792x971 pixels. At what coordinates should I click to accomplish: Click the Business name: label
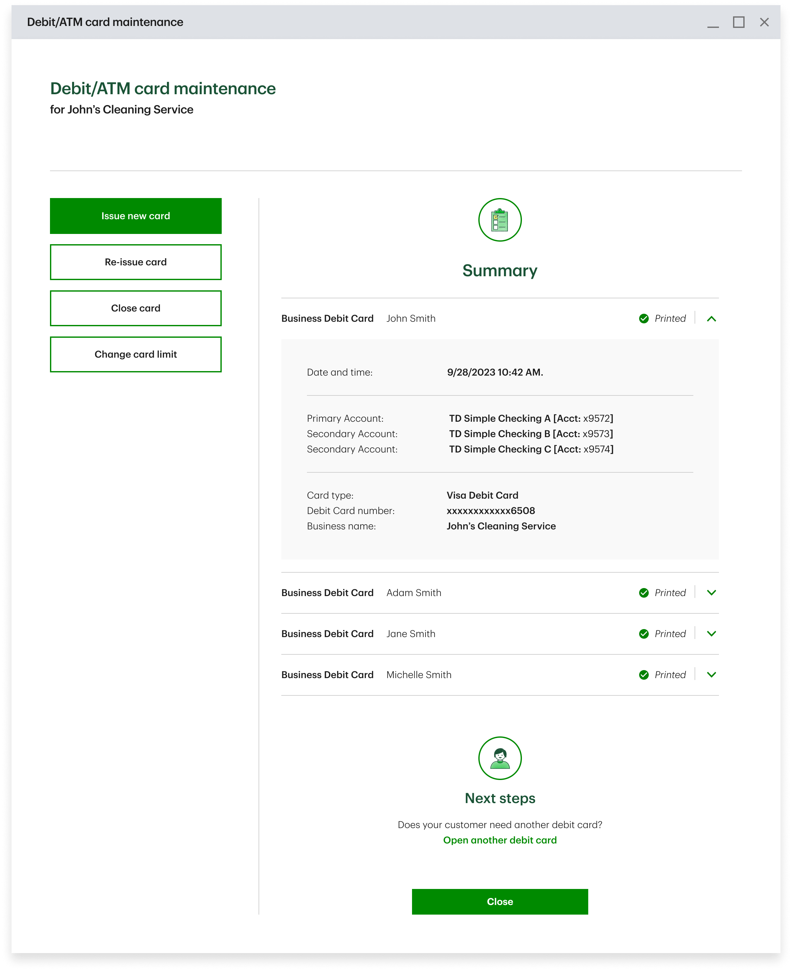pyautogui.click(x=341, y=526)
